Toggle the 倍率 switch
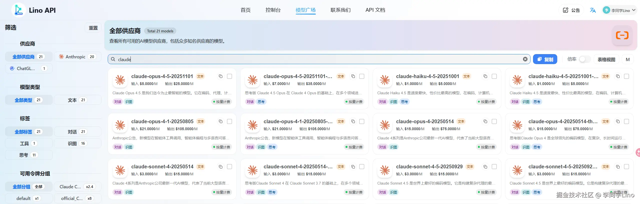The width and height of the screenshot is (640, 204). click(584, 59)
